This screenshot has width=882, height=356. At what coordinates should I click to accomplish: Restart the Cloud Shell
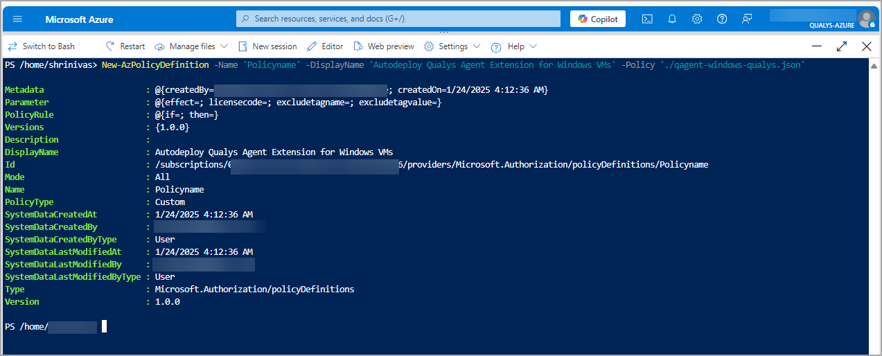[125, 46]
